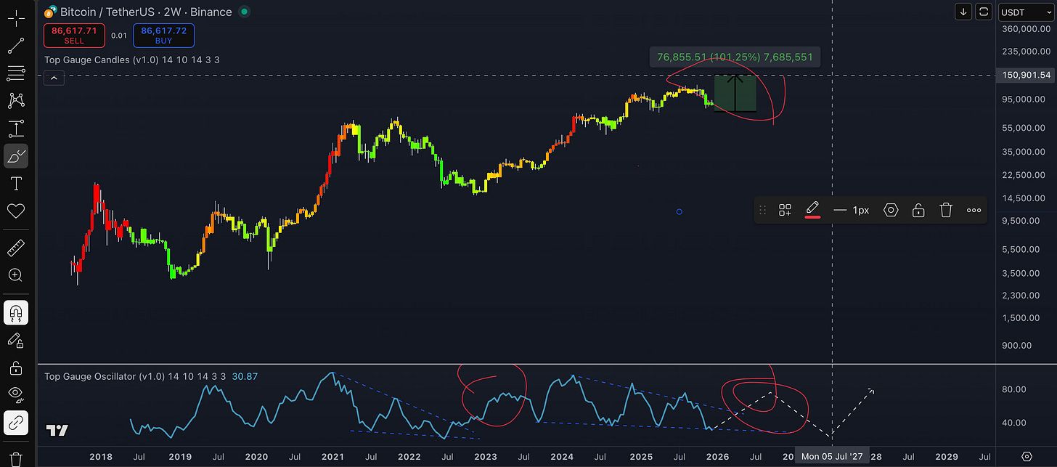The width and height of the screenshot is (1057, 467).
Task: Toggle stay in drawing mode
Action: click(x=16, y=340)
